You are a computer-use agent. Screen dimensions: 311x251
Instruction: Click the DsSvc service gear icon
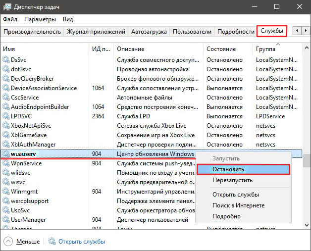[6, 60]
